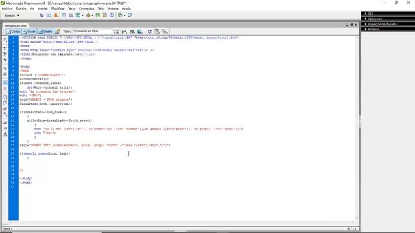415x233 pixels.
Task: Click the tag chooser icon
Action: 130,16
